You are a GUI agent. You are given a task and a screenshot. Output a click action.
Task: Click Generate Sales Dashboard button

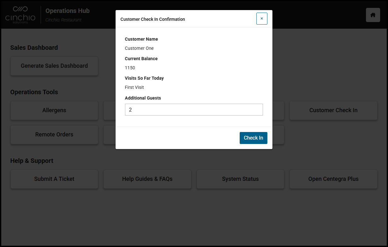coord(54,66)
